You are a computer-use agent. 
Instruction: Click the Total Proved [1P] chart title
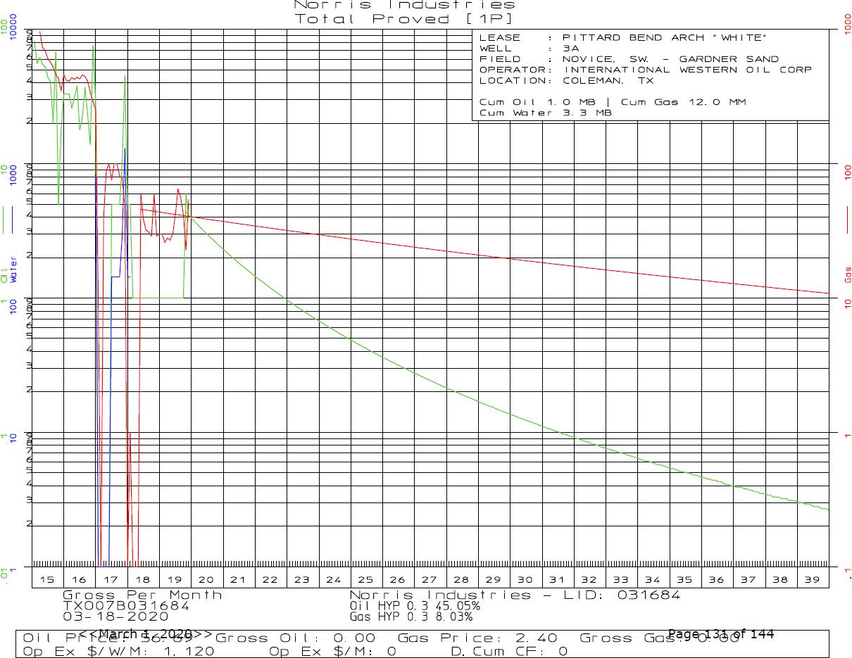coord(404,19)
